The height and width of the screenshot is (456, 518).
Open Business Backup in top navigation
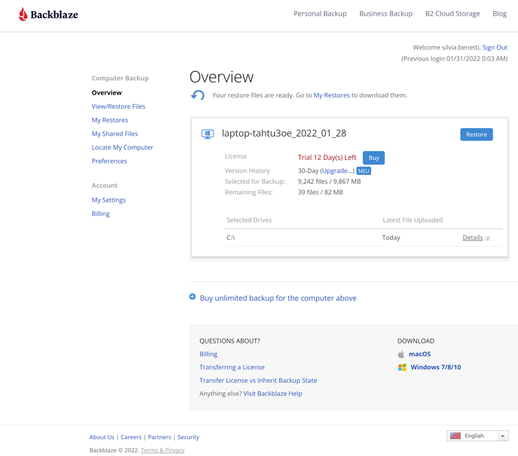(x=386, y=14)
